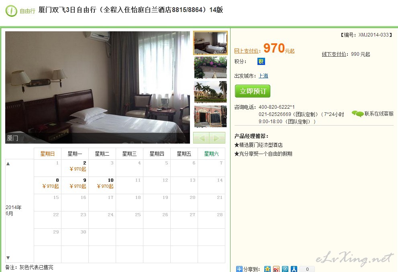Select the palm trees thumbnail photo
This screenshot has width=398, height=272.
(210, 92)
